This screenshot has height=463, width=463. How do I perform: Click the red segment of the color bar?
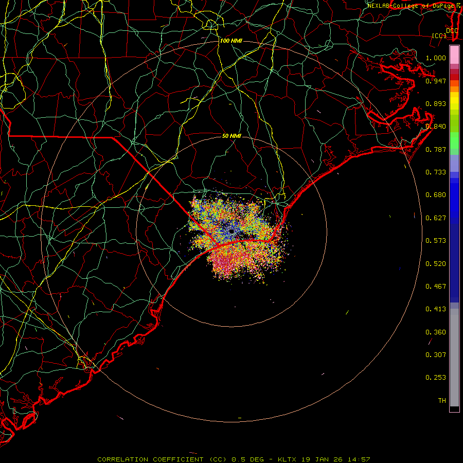454,77
